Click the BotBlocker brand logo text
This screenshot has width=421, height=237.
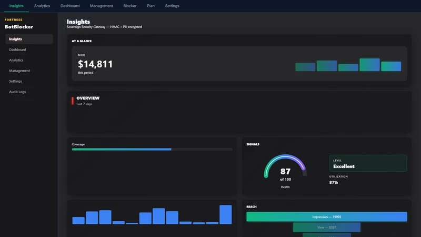point(19,27)
